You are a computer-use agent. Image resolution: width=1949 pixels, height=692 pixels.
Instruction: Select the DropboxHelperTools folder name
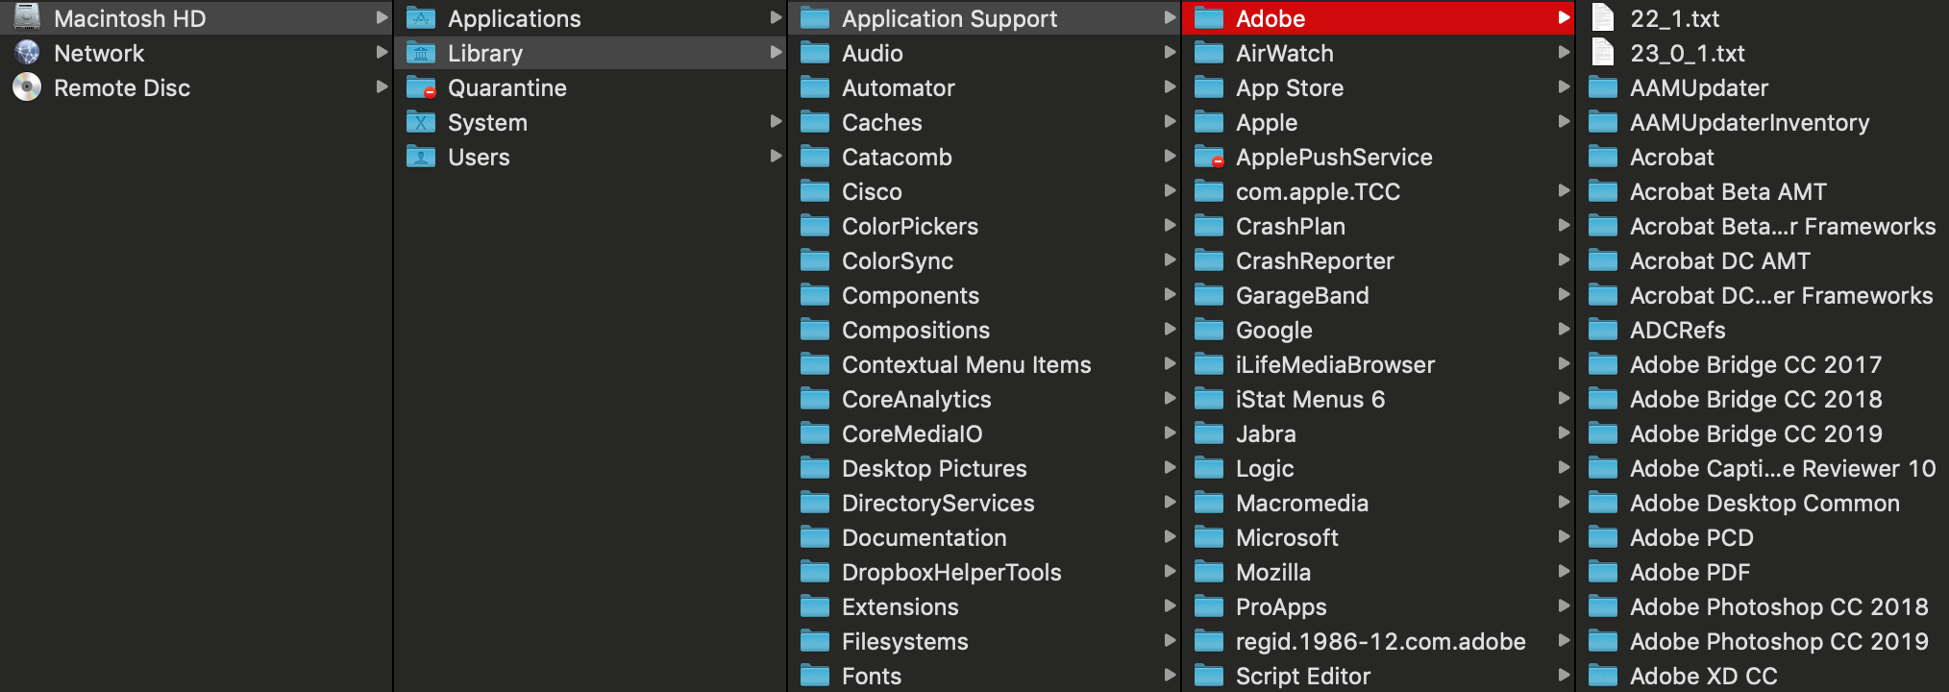pos(951,572)
